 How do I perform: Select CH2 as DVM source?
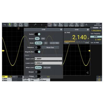(43, 38)
